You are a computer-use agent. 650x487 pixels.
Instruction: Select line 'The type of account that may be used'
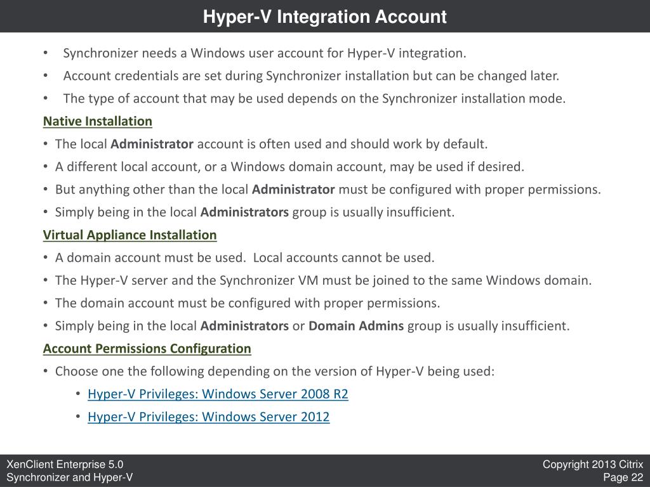pyautogui.click(x=314, y=99)
